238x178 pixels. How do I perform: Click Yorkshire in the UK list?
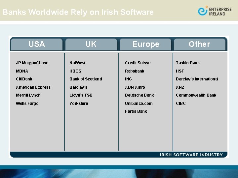79,104
